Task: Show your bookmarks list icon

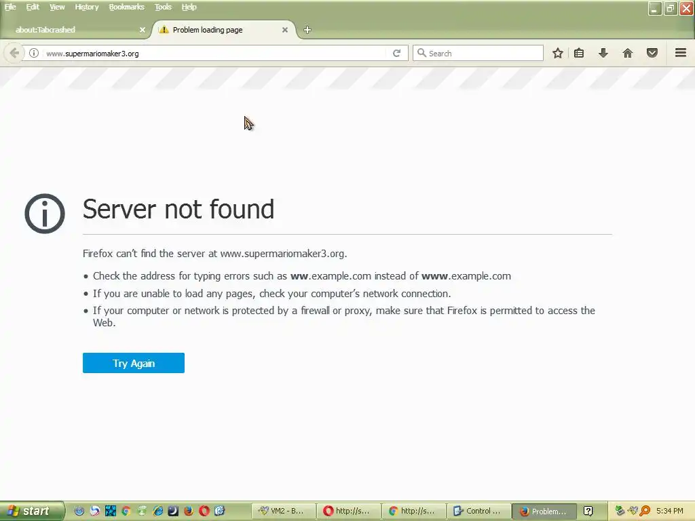Action: pos(579,53)
